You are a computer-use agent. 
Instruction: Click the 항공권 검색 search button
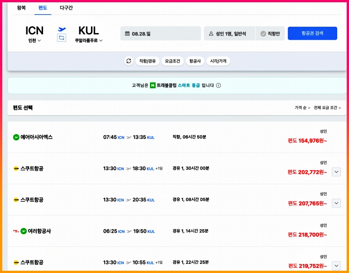coord(312,34)
